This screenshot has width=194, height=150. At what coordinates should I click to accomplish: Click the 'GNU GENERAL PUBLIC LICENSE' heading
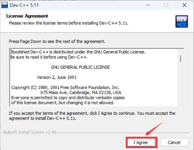(80, 67)
